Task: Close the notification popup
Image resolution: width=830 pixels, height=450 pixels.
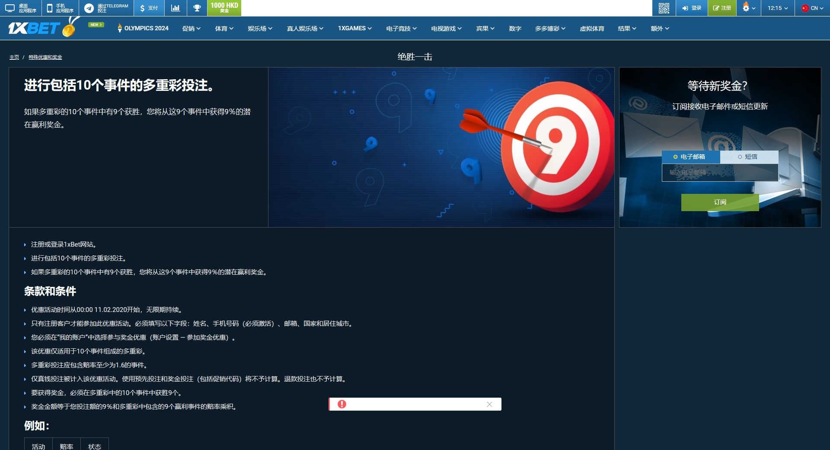Action: [x=489, y=404]
